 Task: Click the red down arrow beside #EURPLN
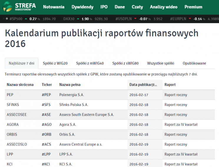[x=190, y=19]
